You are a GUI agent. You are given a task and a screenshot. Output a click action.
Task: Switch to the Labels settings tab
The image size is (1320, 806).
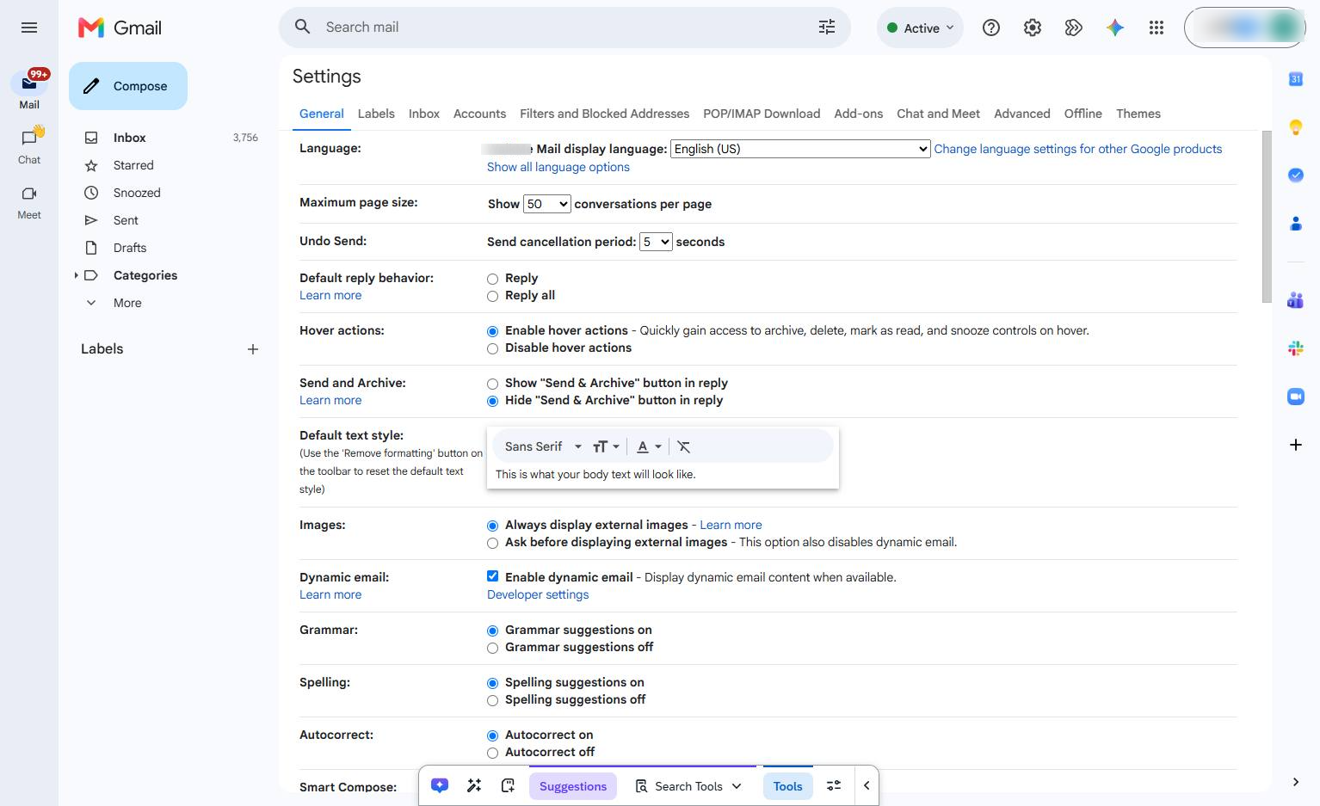pyautogui.click(x=376, y=114)
